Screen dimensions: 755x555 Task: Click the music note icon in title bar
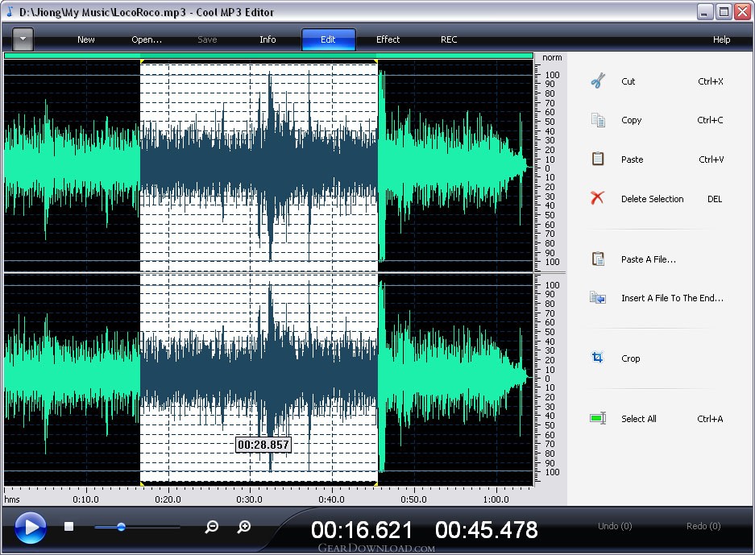coord(9,11)
